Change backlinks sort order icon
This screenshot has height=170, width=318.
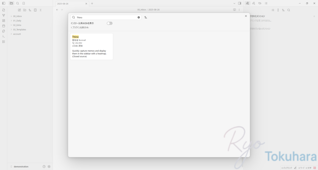click(283, 10)
